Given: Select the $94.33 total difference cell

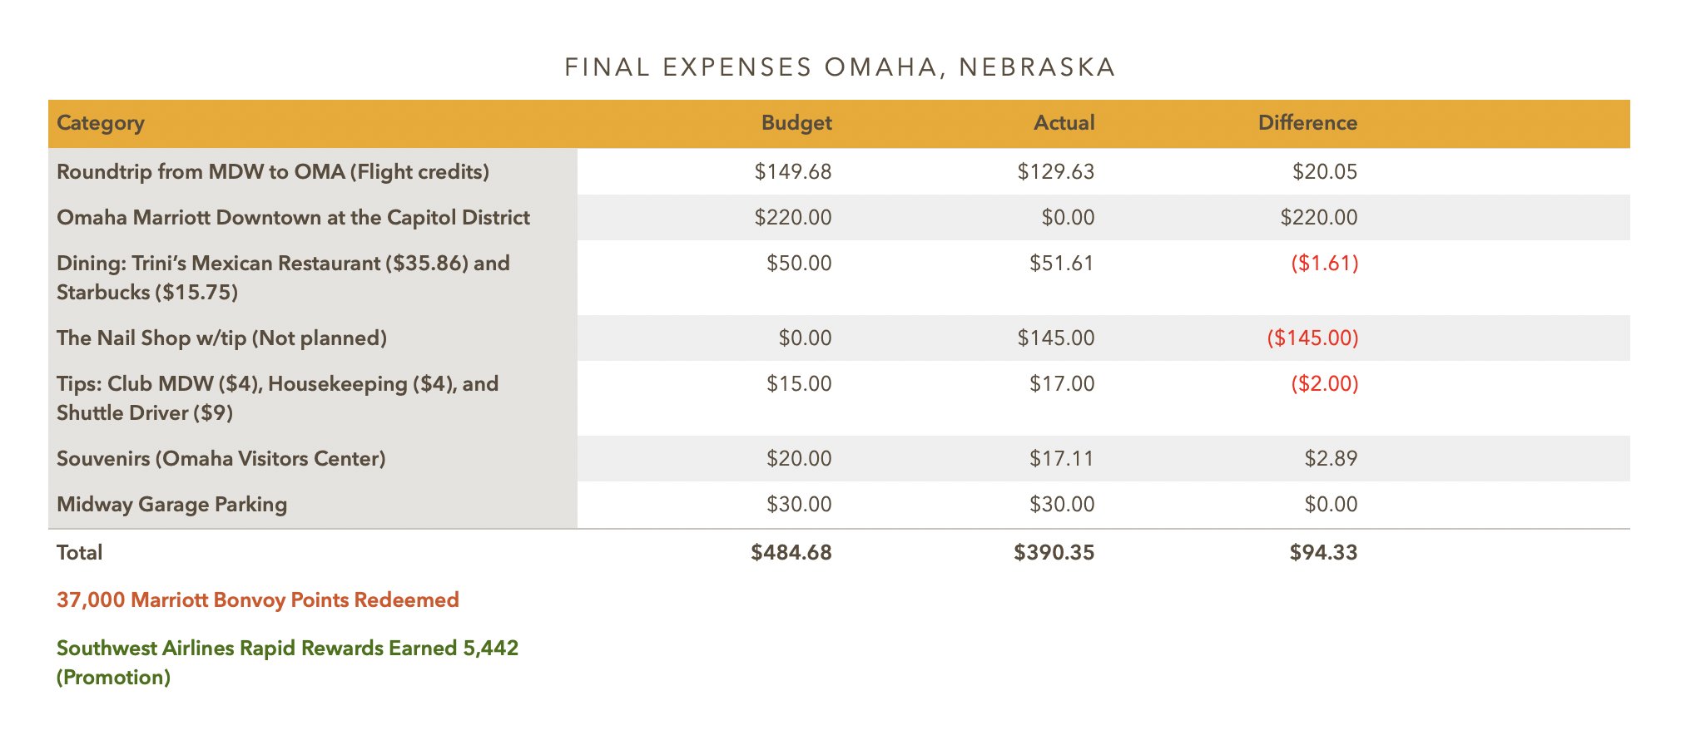Looking at the screenshot, I should pos(1323,553).
